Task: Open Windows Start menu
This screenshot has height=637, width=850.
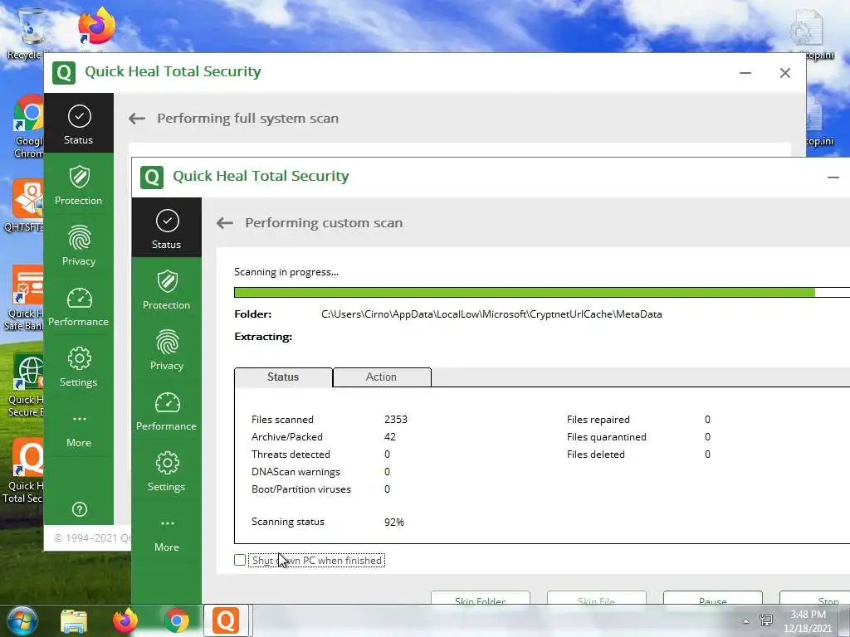Action: click(22, 620)
